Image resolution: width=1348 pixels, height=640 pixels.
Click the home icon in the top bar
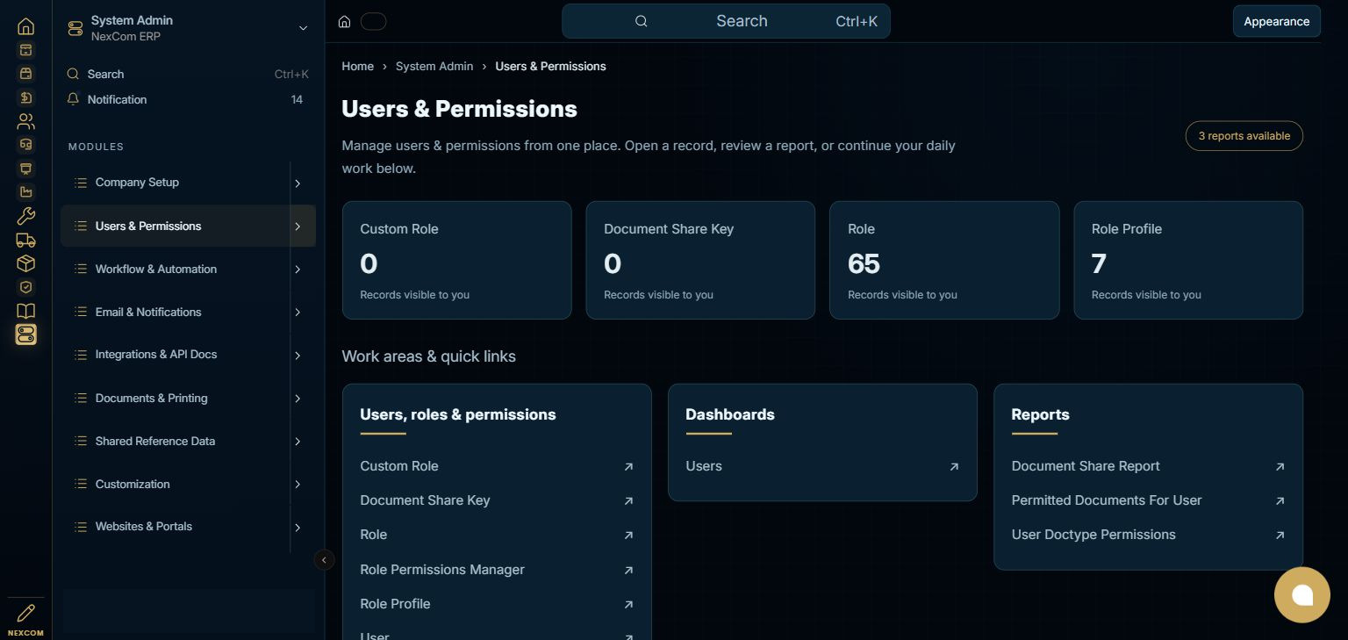coord(345,22)
